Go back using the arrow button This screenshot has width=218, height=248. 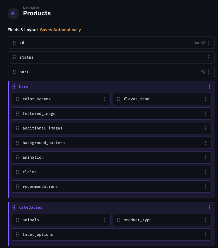tap(13, 13)
